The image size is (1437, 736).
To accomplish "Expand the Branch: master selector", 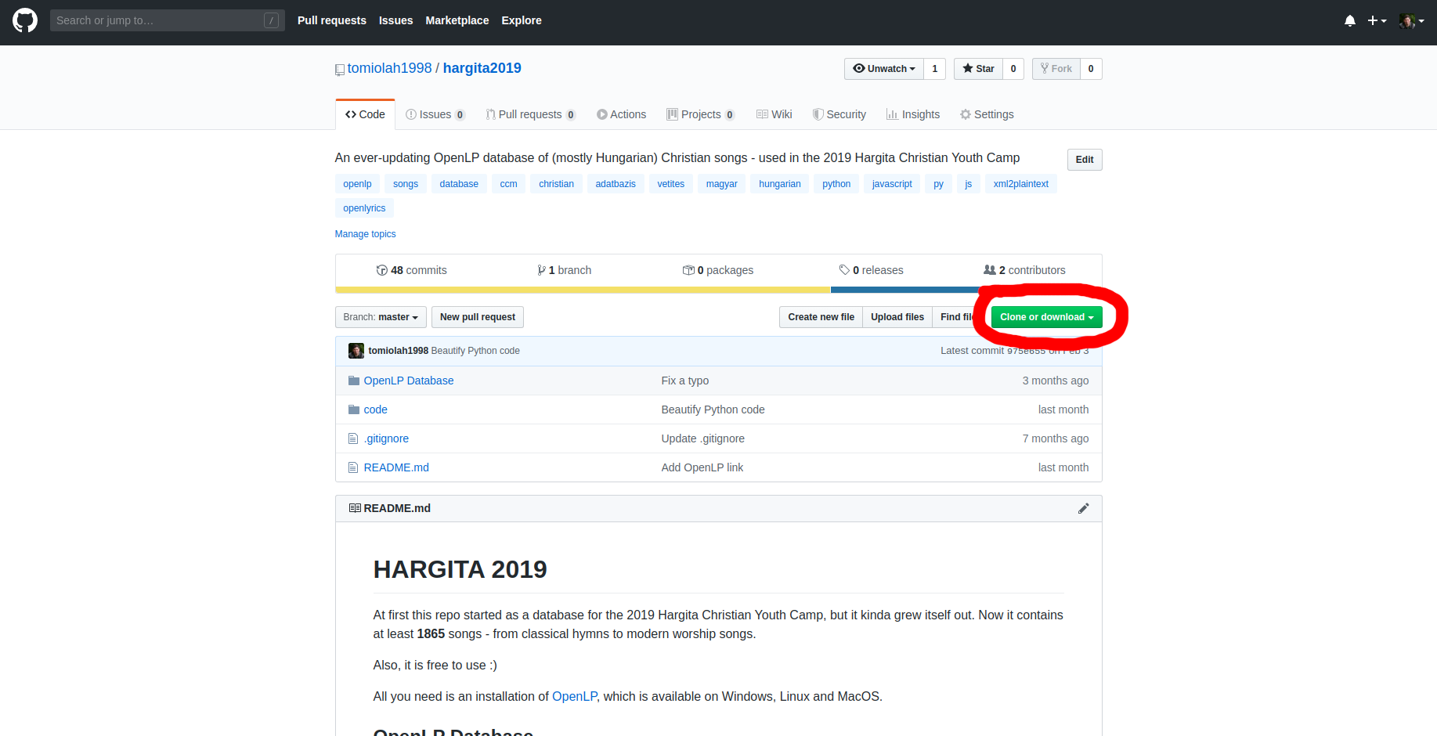I will pos(381,317).
